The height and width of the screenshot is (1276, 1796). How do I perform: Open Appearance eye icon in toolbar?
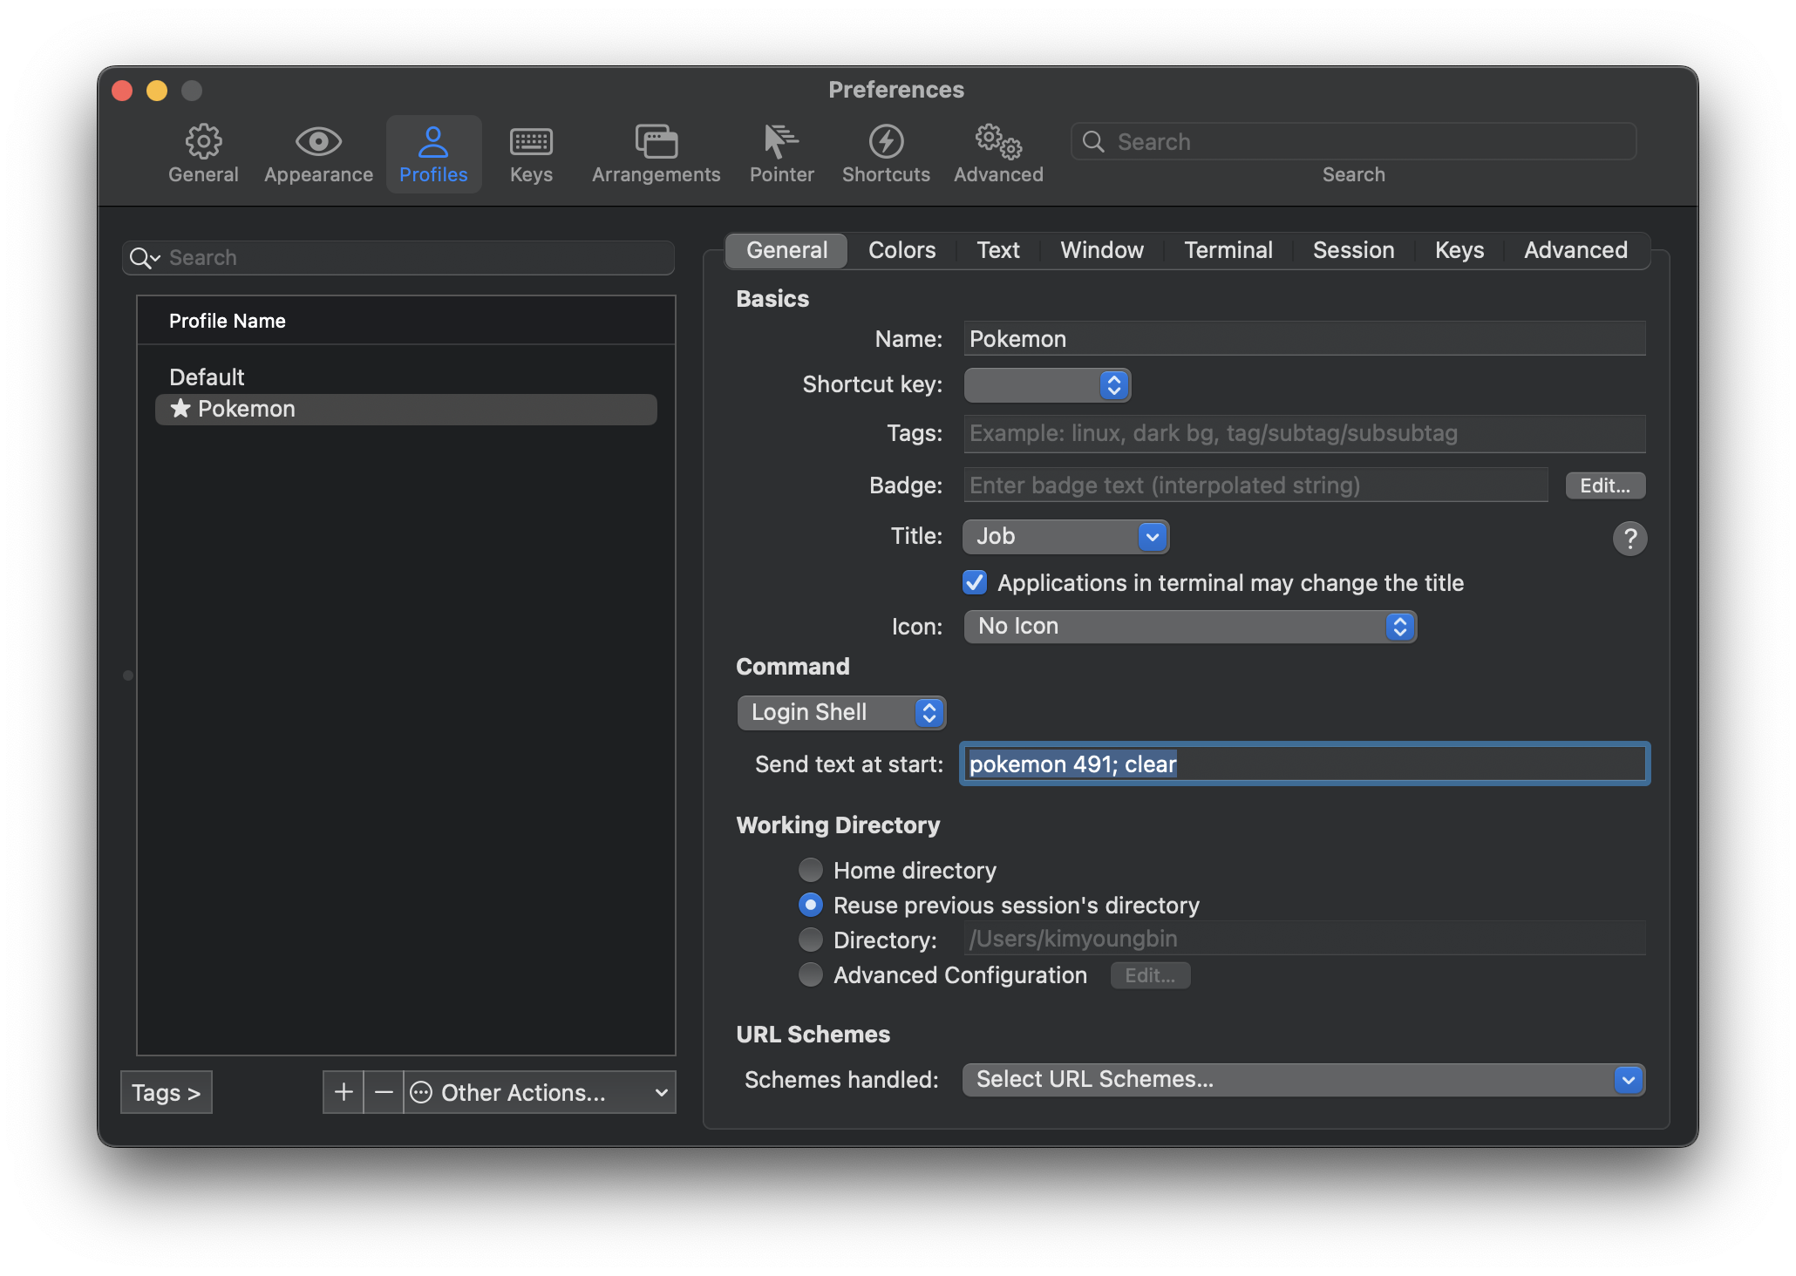click(318, 142)
